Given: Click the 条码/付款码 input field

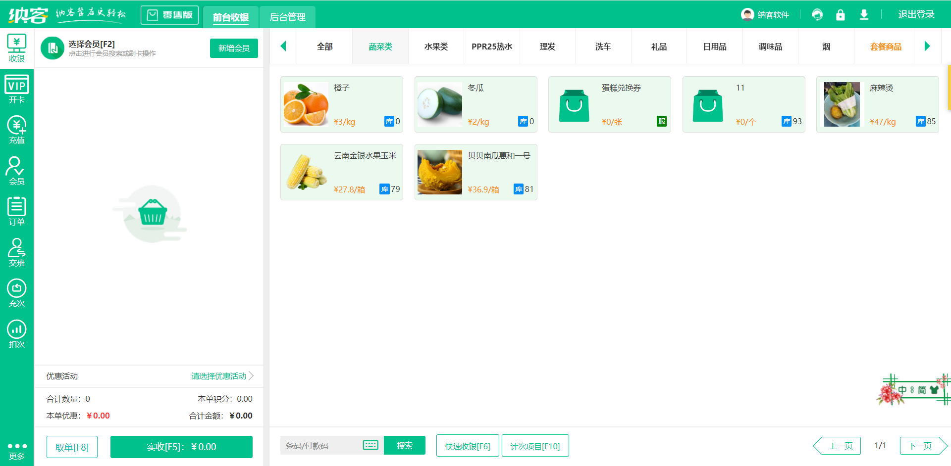Looking at the screenshot, I should (321, 445).
